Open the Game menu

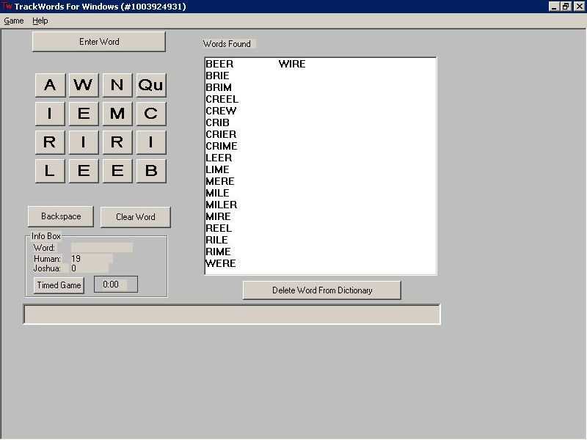click(14, 21)
